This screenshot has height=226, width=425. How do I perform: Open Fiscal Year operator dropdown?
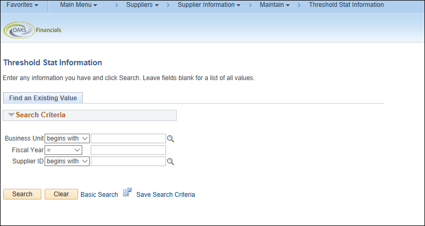tap(63, 150)
